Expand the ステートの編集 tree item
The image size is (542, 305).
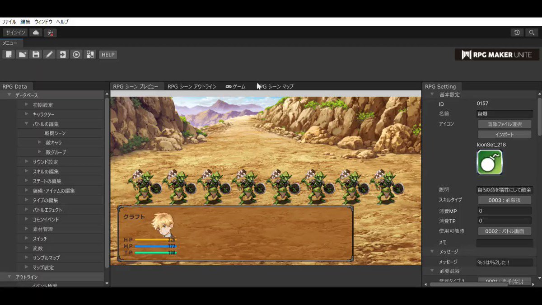coord(27,181)
